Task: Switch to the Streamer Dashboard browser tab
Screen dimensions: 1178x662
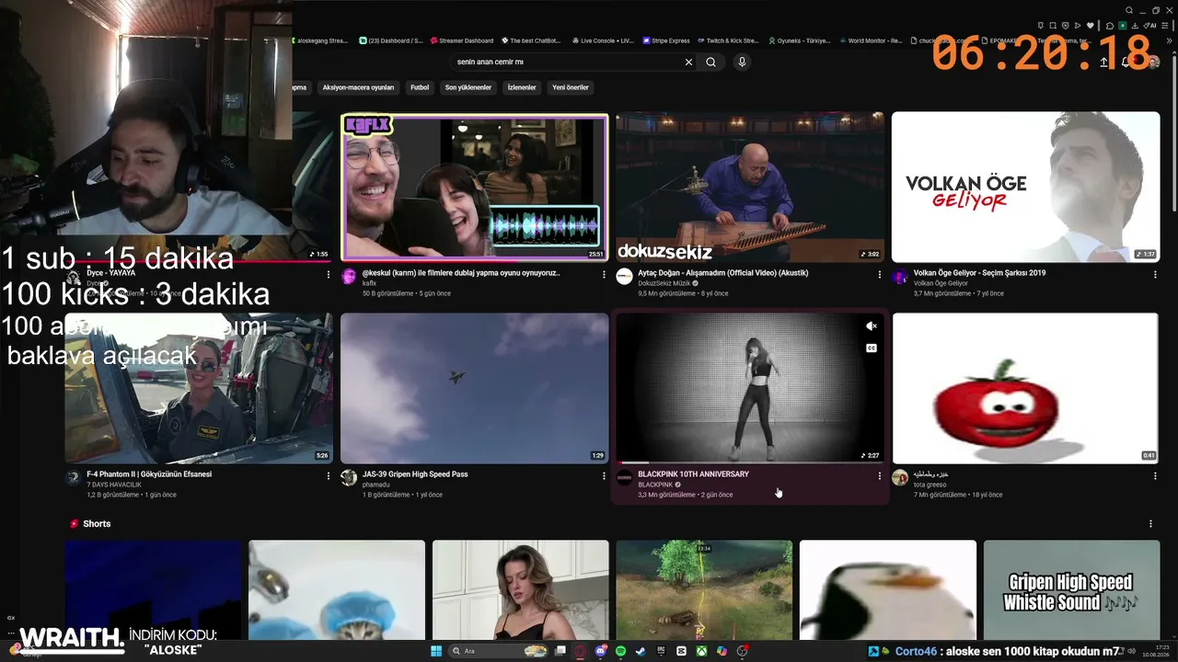Action: [462, 40]
